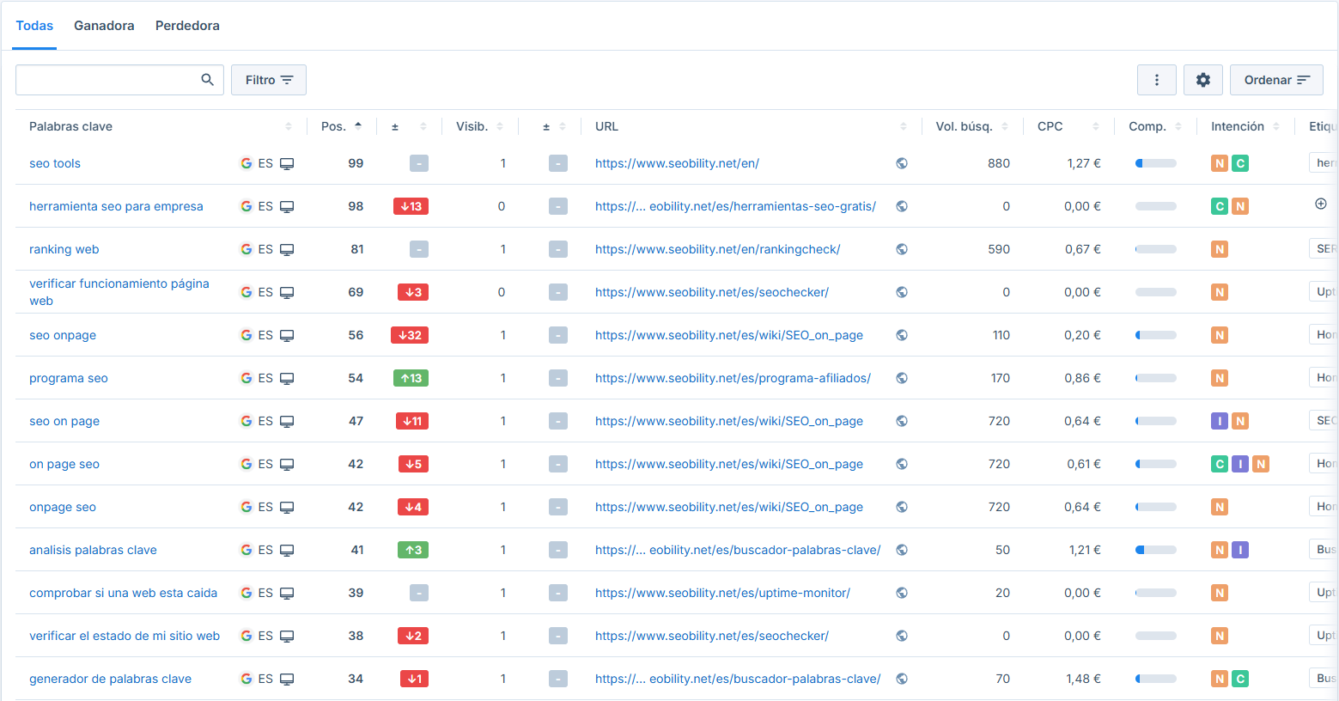Click I intent badge in 'seo on page' row
This screenshot has height=701, width=1339.
pos(1220,421)
